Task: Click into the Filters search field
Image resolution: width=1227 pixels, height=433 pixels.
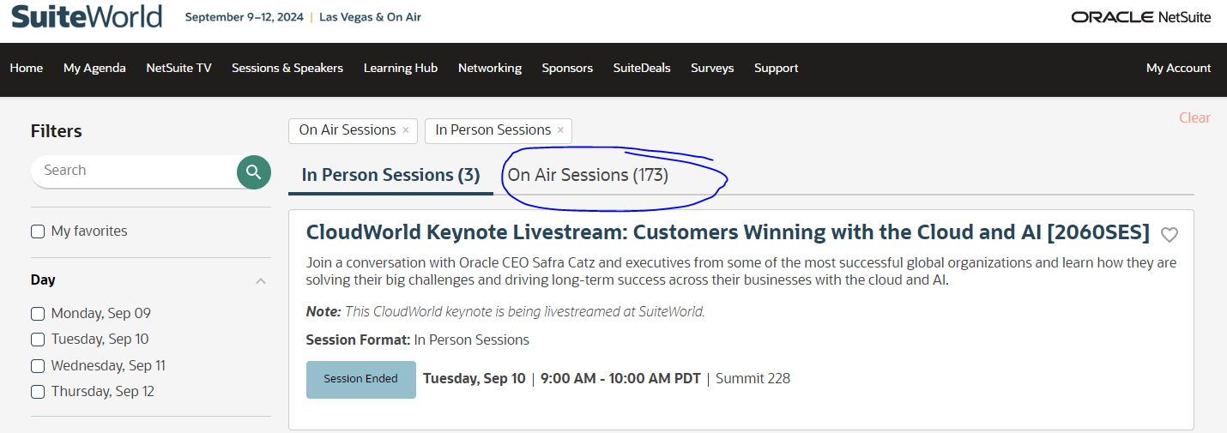Action: pos(133,171)
